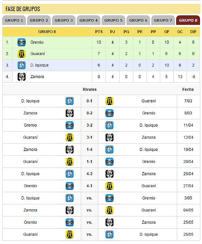Open the Grupo 4 tab
202x244 pixels.
[x=88, y=20]
